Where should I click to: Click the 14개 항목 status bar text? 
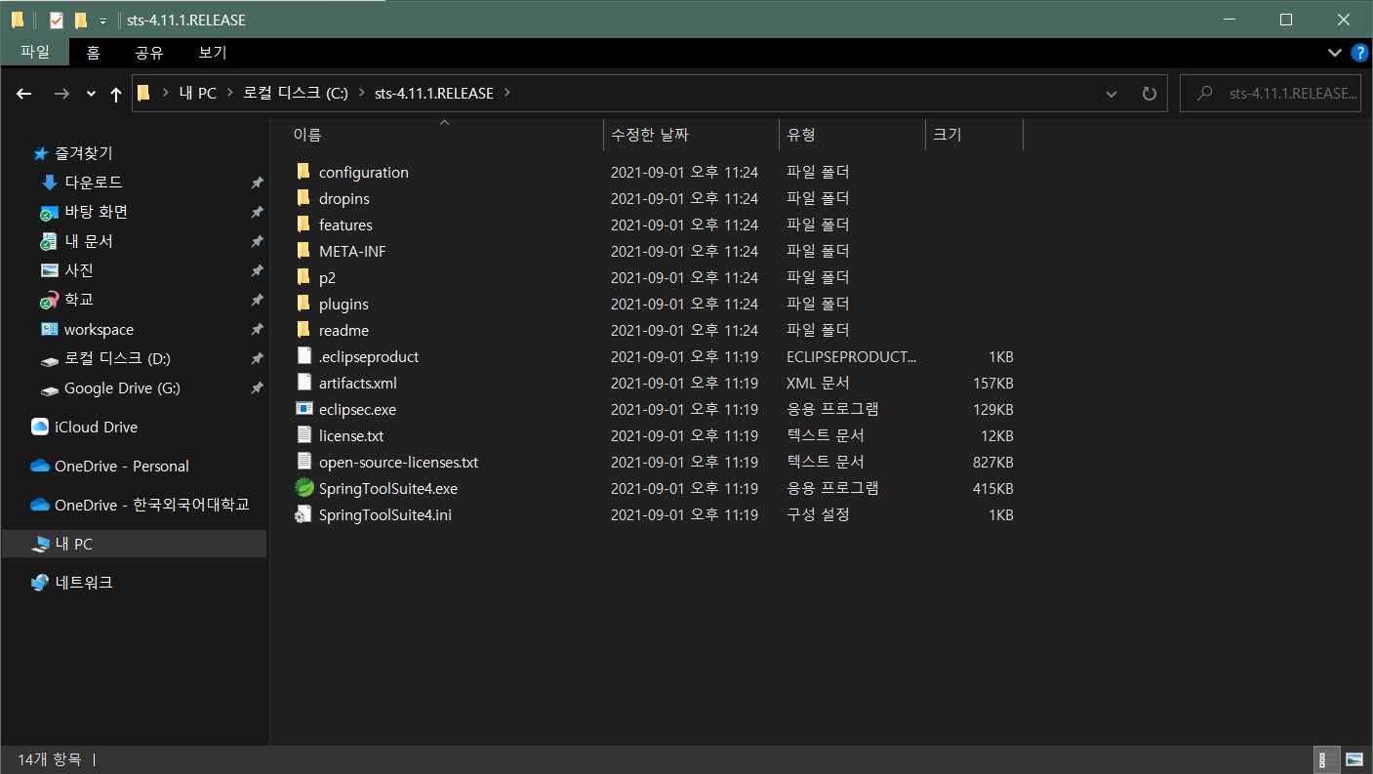coord(49,758)
